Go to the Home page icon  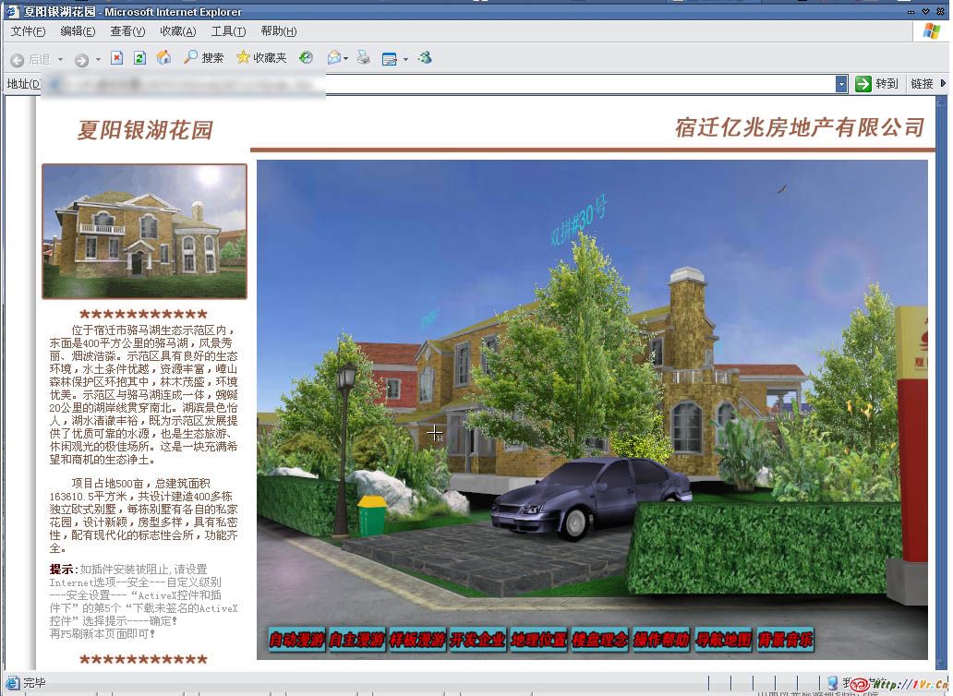[x=163, y=58]
